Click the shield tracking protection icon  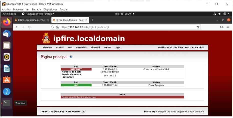tap(53, 27)
